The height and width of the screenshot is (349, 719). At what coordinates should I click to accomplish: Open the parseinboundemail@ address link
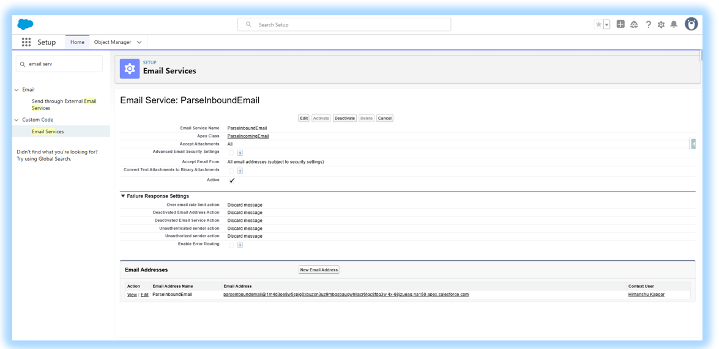pyautogui.click(x=346, y=295)
